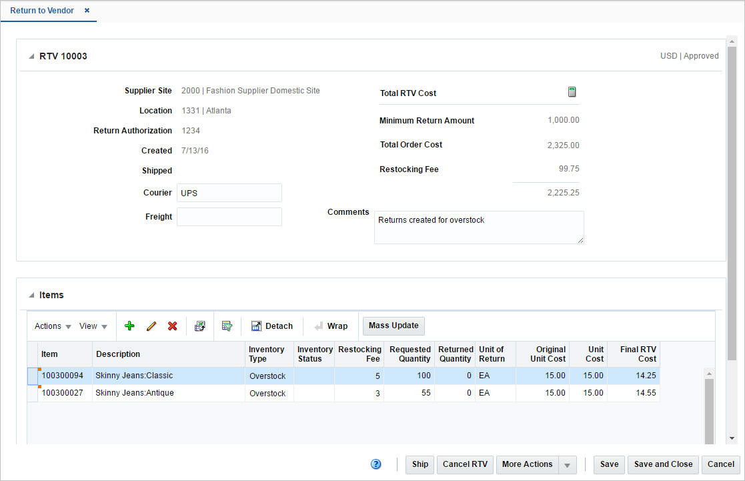
Task: Click the net total value 2,225.25
Action: point(563,193)
